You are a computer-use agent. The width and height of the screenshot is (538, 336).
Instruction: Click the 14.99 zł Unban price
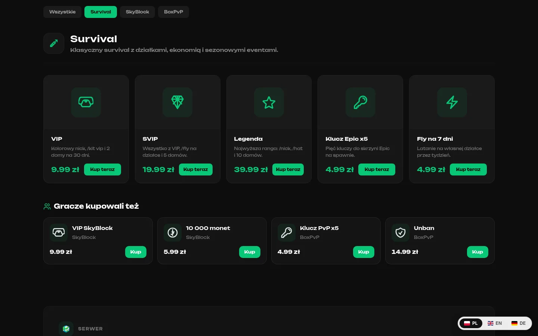[x=405, y=252]
